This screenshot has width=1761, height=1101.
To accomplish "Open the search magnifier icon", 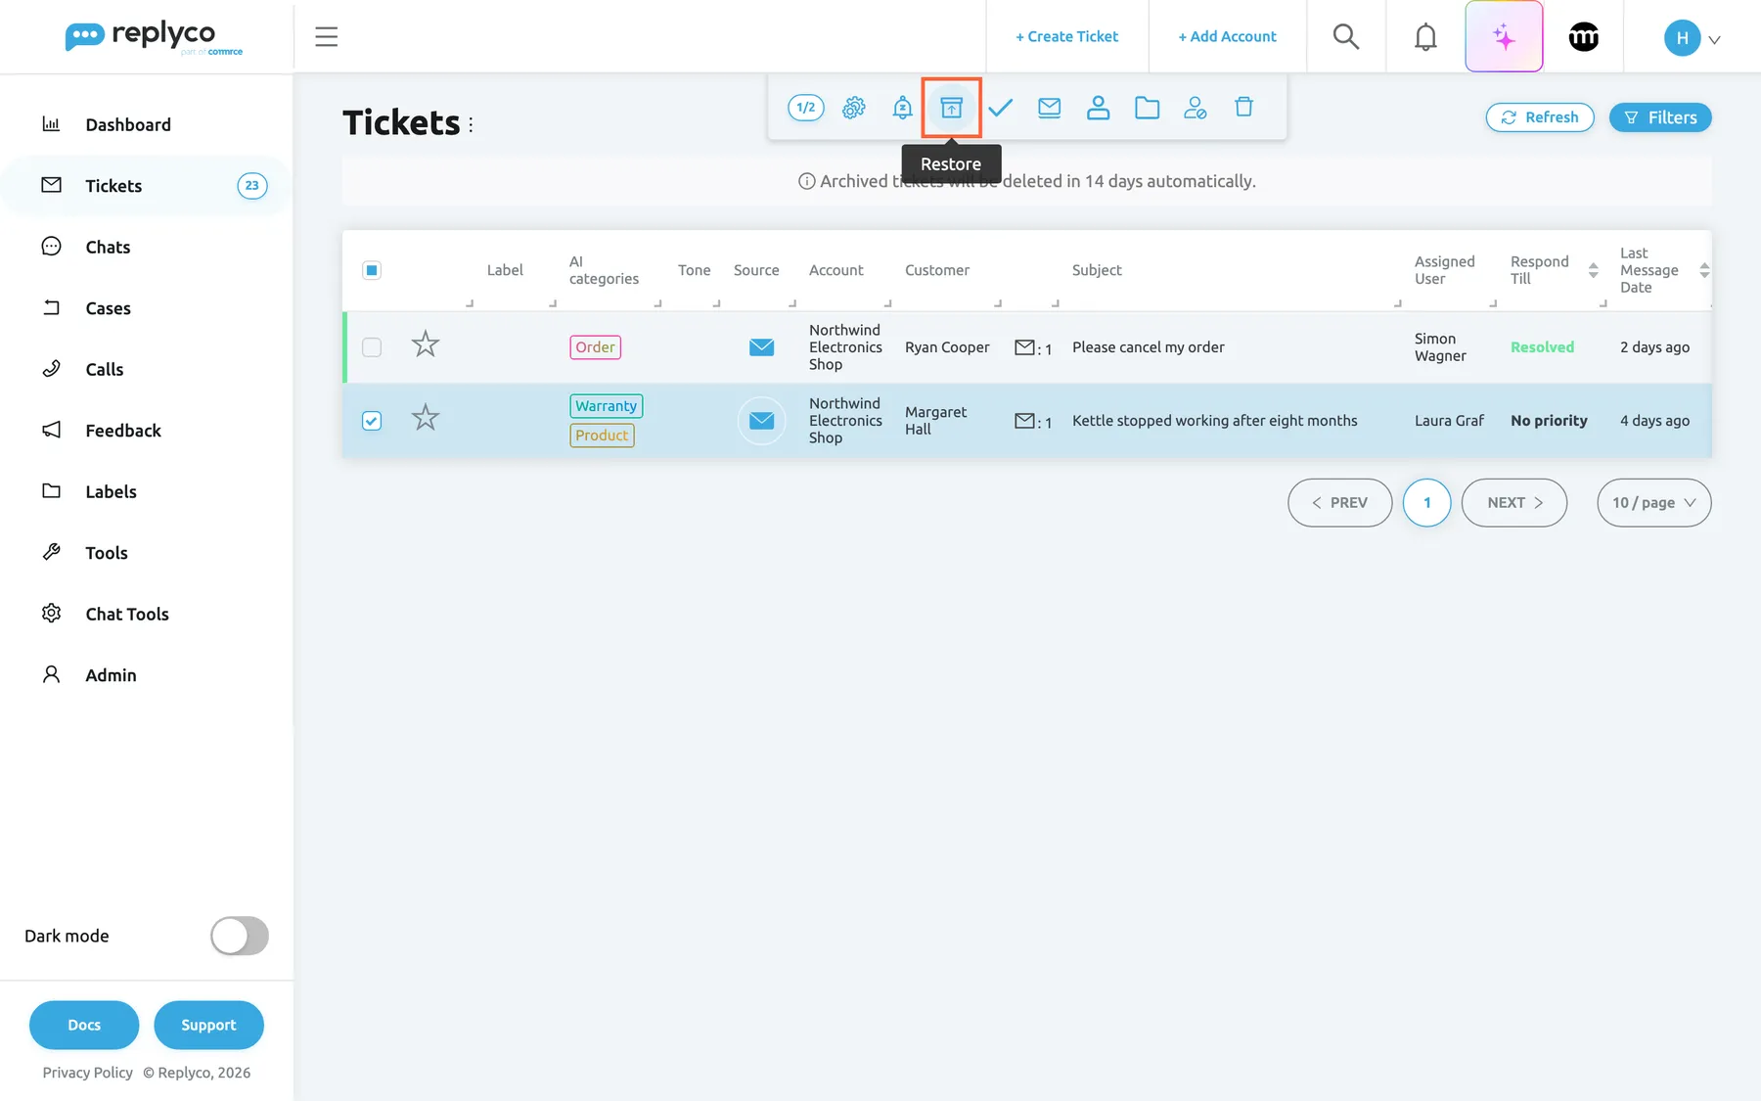I will click(1346, 36).
